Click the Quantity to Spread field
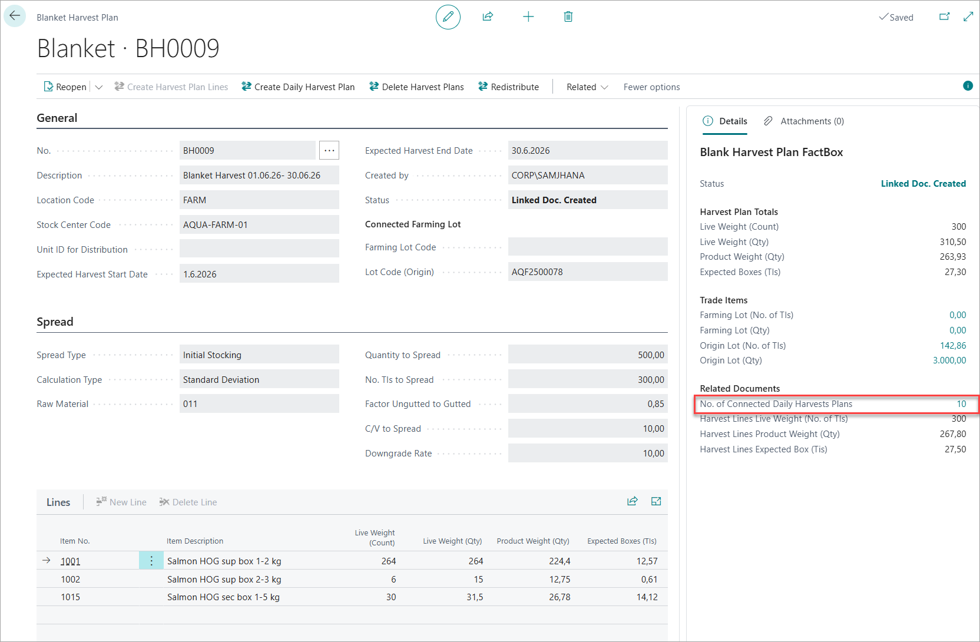 coord(588,355)
